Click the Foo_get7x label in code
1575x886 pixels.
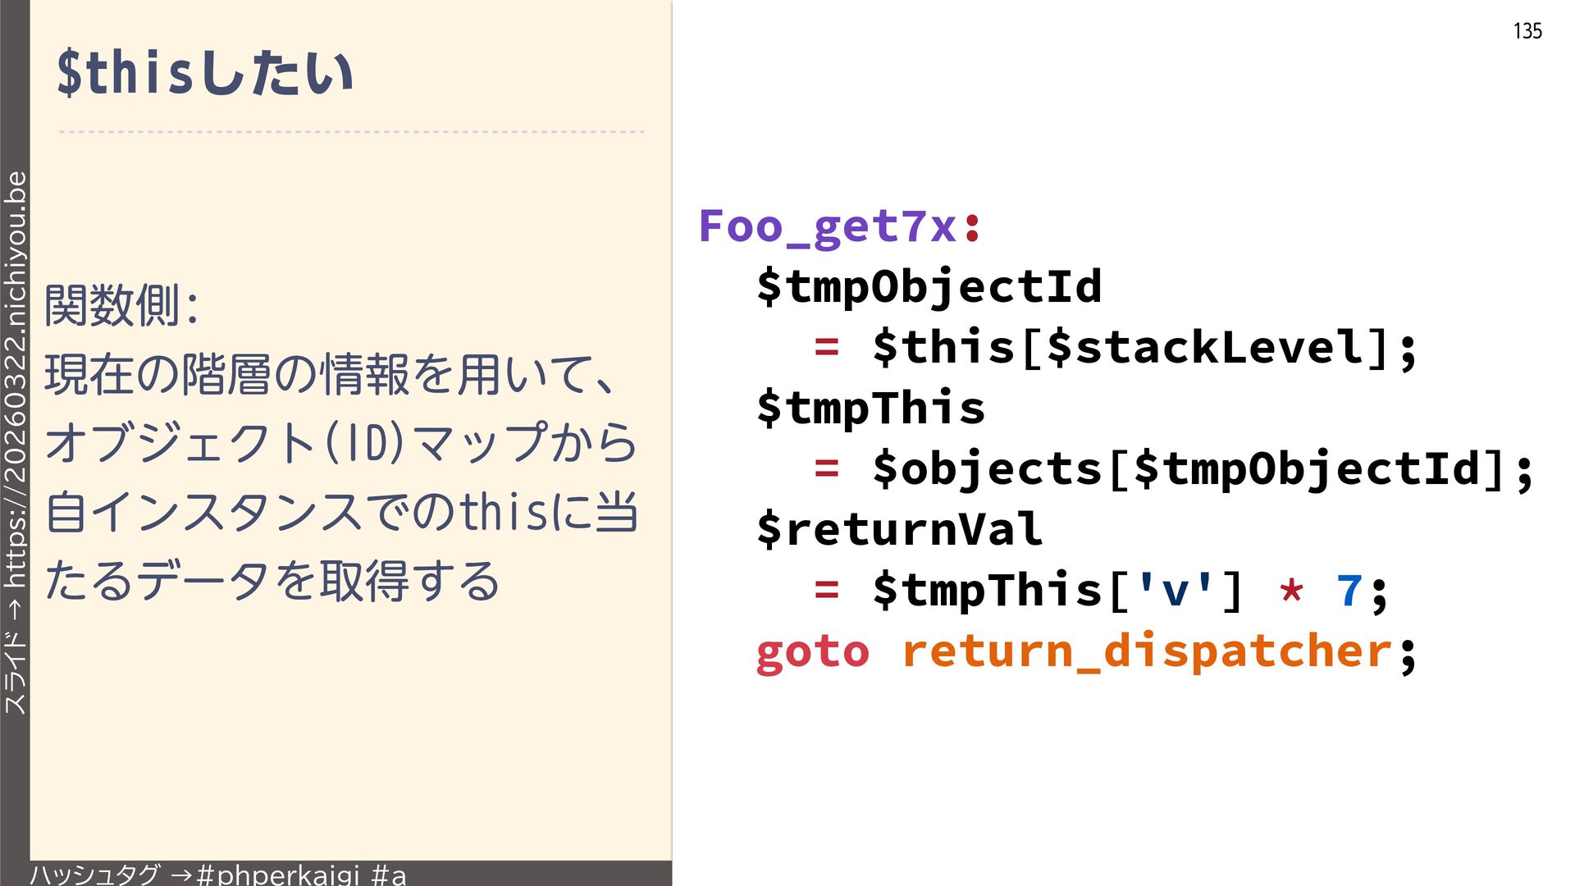827,226
